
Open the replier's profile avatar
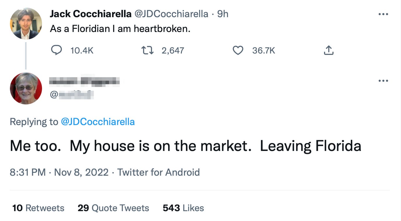[26, 88]
